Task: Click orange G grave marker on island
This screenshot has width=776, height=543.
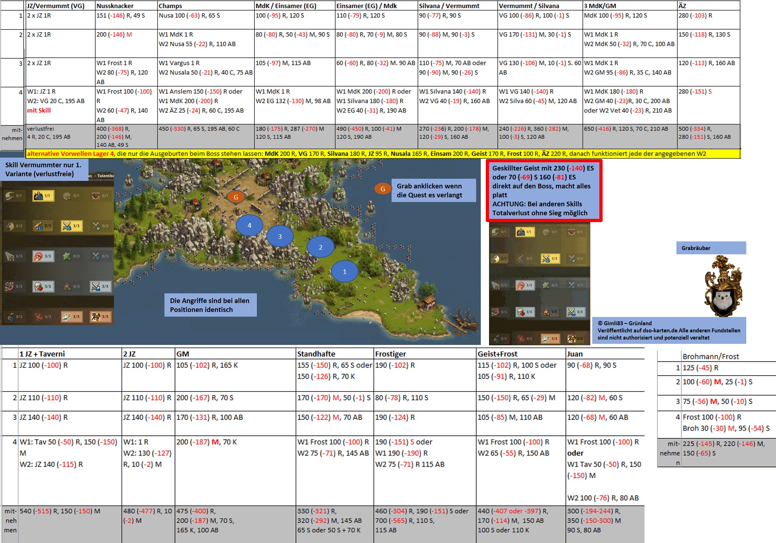Action: point(236,197)
